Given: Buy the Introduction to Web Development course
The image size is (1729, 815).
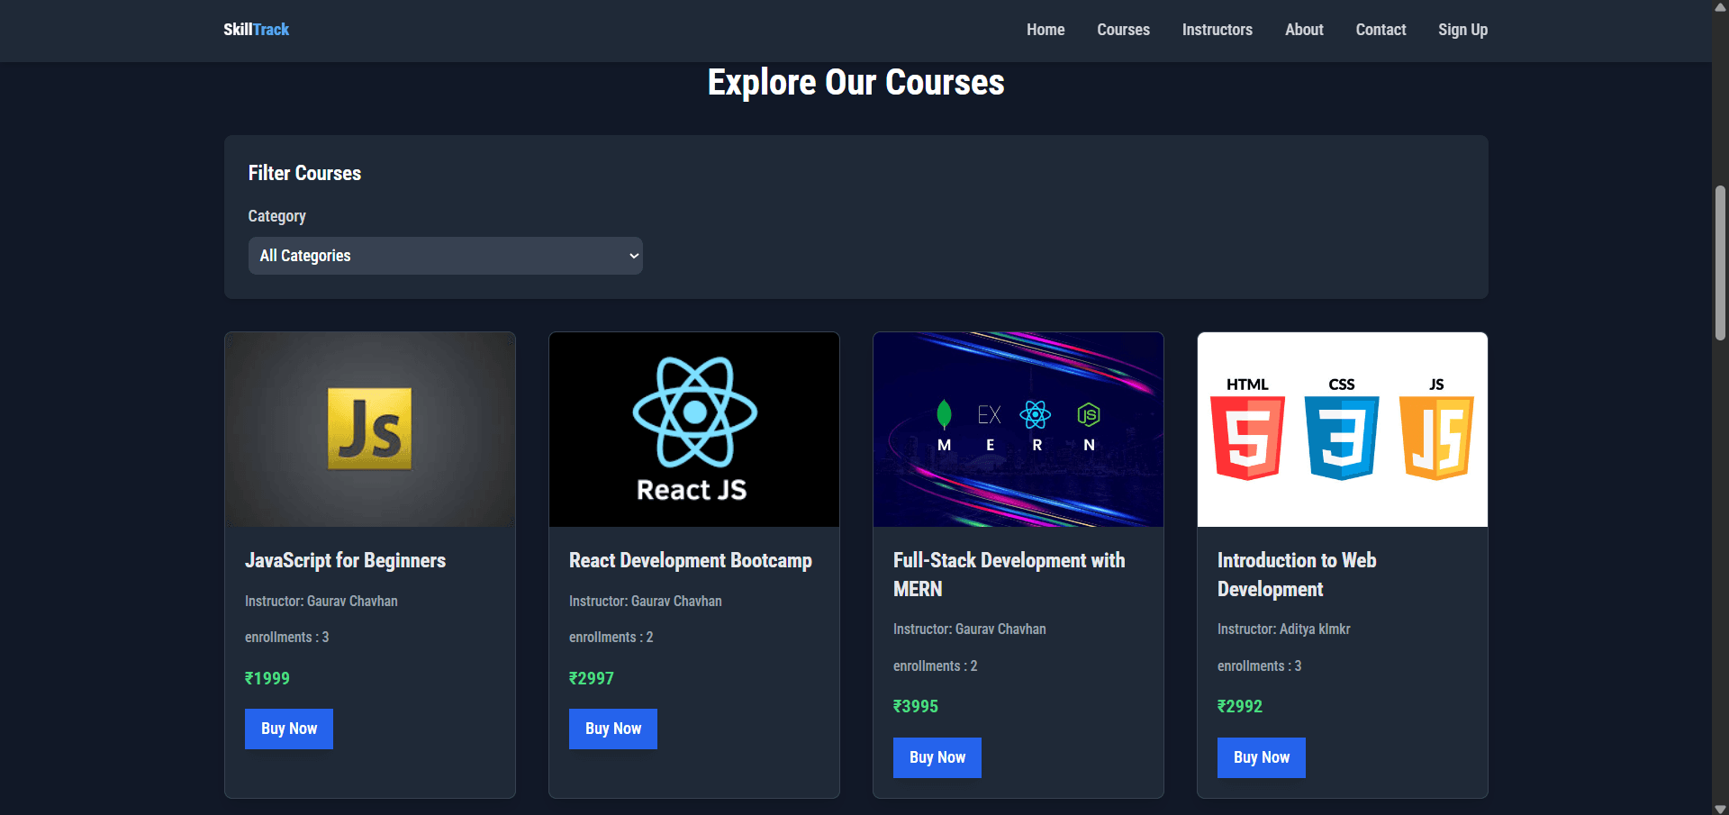Looking at the screenshot, I should click(x=1262, y=757).
